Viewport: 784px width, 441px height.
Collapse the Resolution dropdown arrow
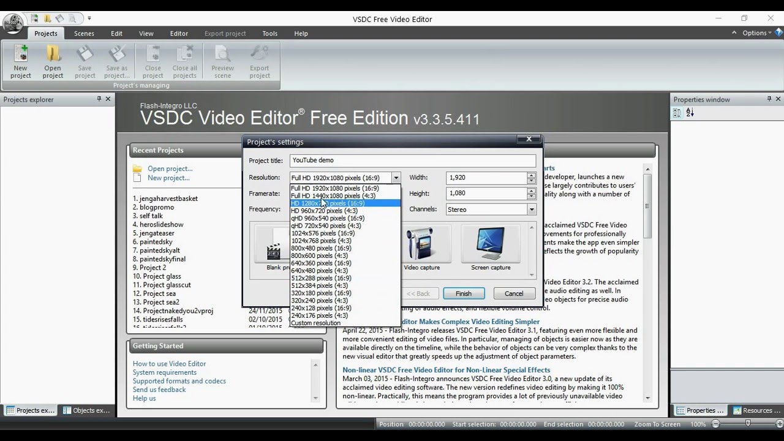click(x=396, y=178)
